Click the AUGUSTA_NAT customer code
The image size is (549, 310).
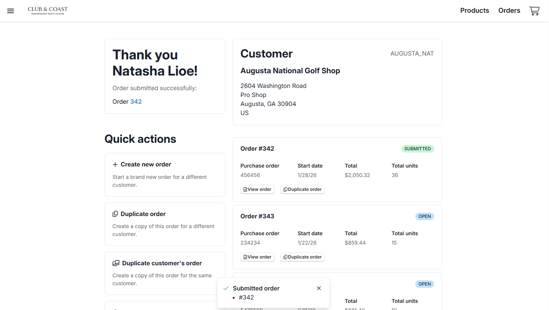pos(412,54)
